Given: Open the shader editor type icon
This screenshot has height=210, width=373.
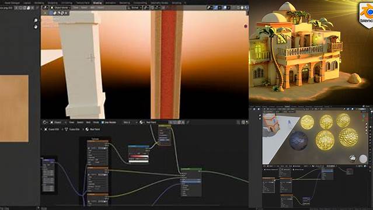Looking at the screenshot, I should (x=44, y=123).
